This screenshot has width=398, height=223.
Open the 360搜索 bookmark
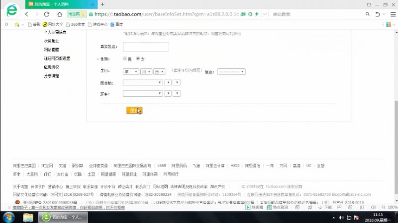pos(76,24)
